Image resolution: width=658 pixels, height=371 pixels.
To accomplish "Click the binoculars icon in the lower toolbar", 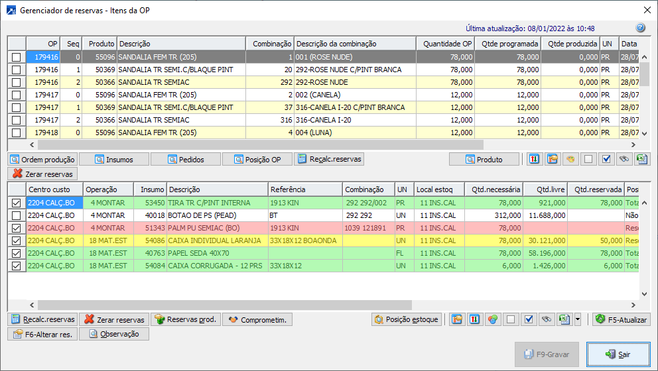I will 547,319.
